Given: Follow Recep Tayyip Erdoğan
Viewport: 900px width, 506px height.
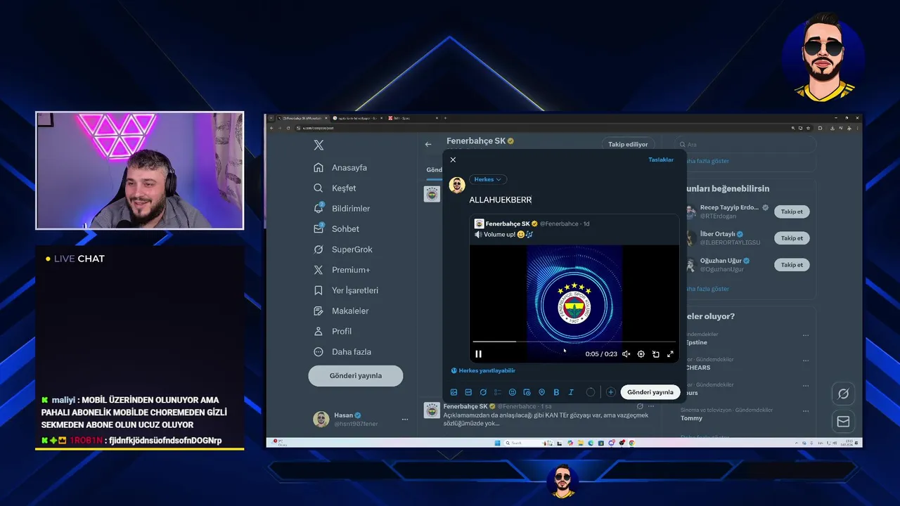Looking at the screenshot, I should pos(792,212).
